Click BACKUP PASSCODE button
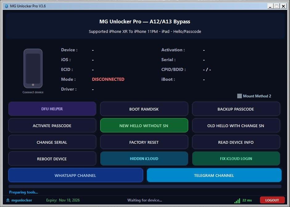This screenshot has height=207, width=290. [236, 109]
